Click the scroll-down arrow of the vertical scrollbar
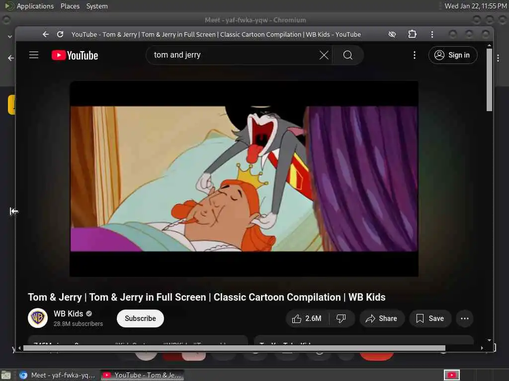 coord(489,340)
